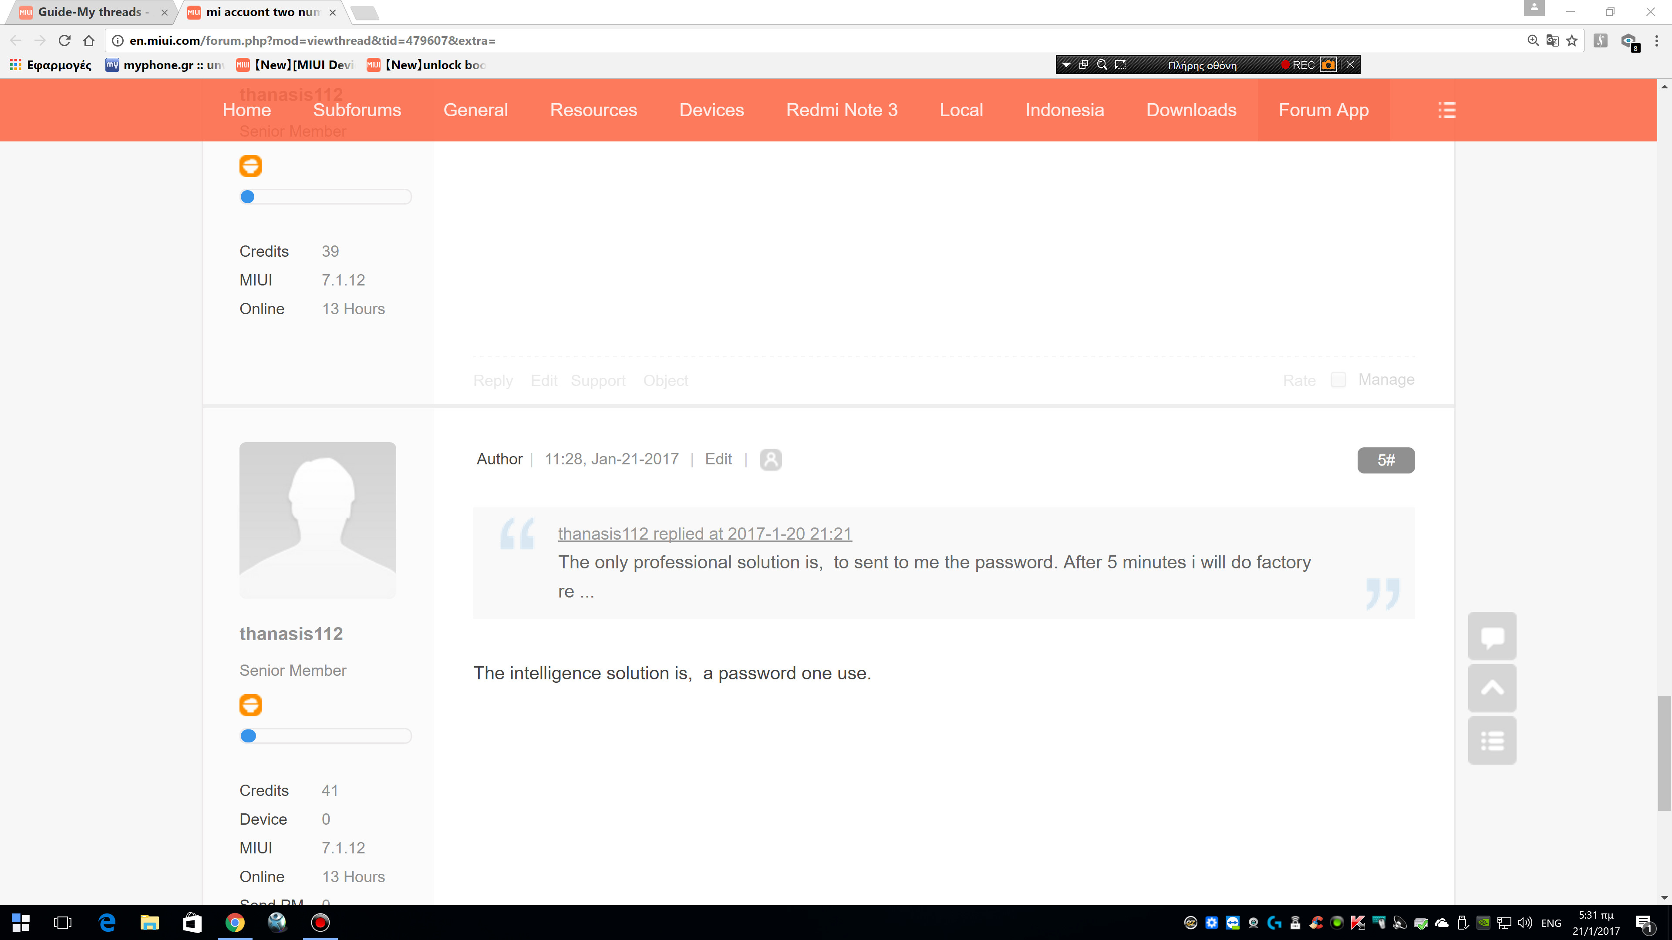Click the thanasis112 replied quote link
Viewport: 1672px width, 940px height.
[704, 533]
